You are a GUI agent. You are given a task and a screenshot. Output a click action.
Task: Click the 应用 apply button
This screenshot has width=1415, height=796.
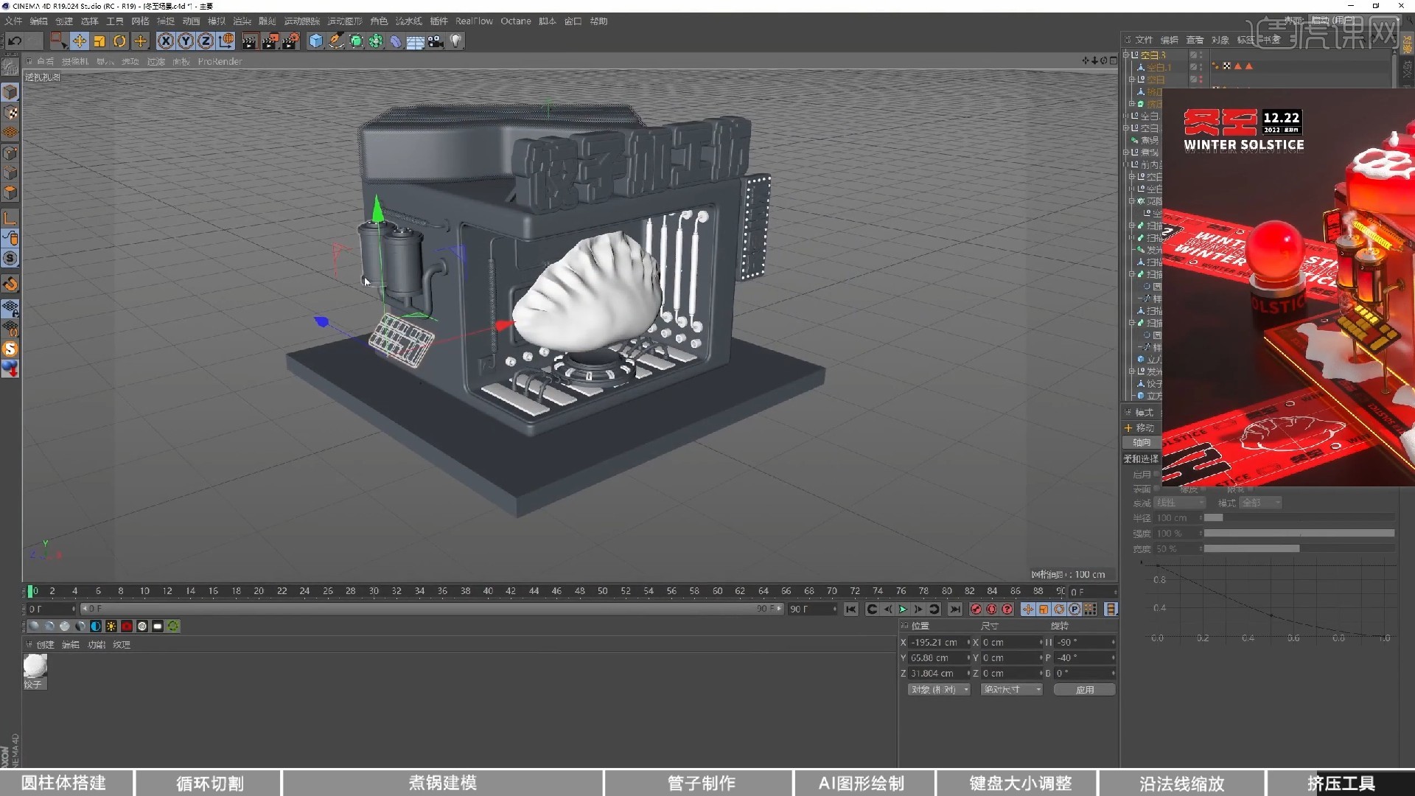(1084, 690)
